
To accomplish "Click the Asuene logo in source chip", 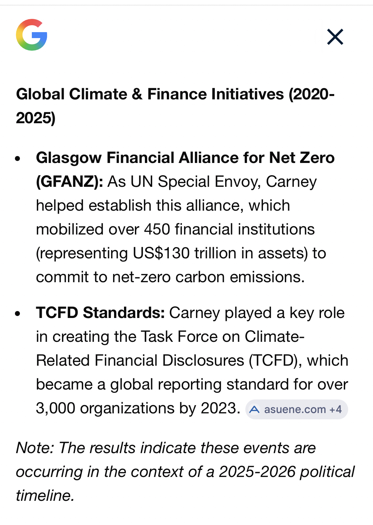I will tap(254, 410).
